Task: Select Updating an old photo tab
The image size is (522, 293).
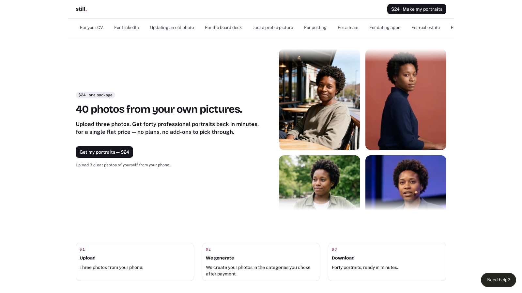Action: tap(172, 28)
